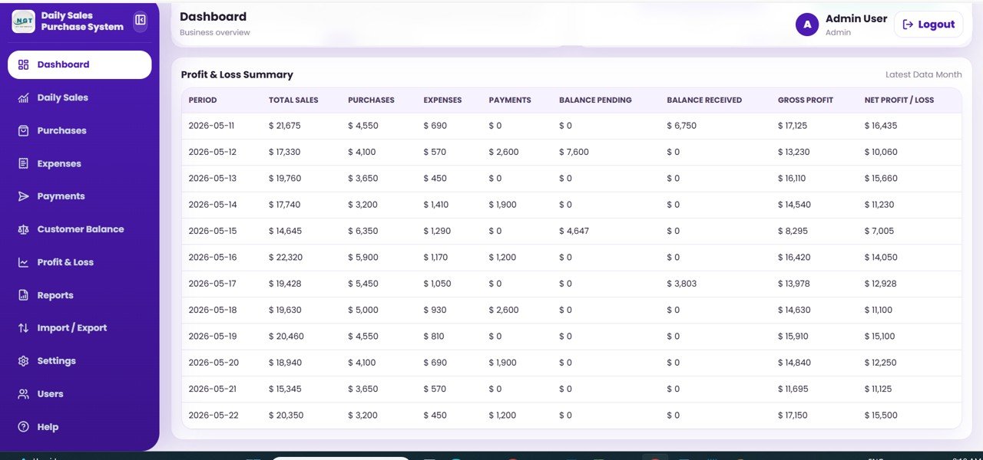The height and width of the screenshot is (460, 983).
Task: Click the GROSS PROFIT column header
Action: click(x=806, y=100)
